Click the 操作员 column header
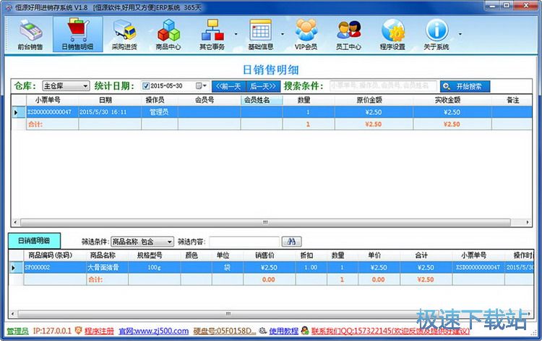This screenshot has height=341, width=542. (x=155, y=100)
